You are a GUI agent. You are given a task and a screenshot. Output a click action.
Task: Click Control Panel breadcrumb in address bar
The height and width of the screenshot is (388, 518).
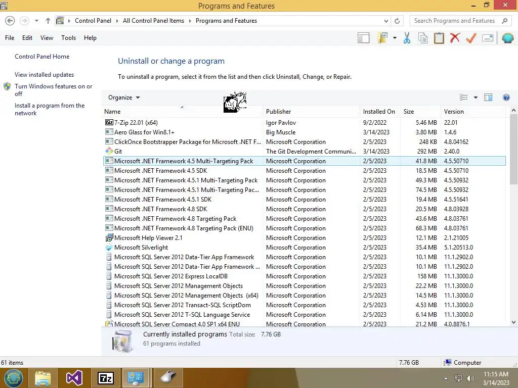(93, 21)
